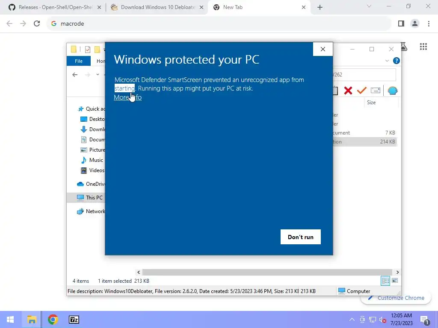Switch to Download Windows 10 Debloater tab
This screenshot has width=438, height=328.
click(158, 7)
